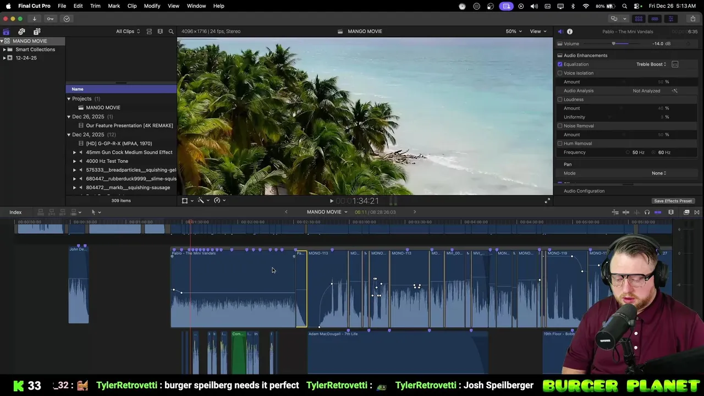Click the viewer play button
The width and height of the screenshot is (704, 396).
click(x=331, y=201)
